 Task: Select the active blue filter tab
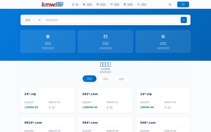pyautogui.click(x=89, y=79)
